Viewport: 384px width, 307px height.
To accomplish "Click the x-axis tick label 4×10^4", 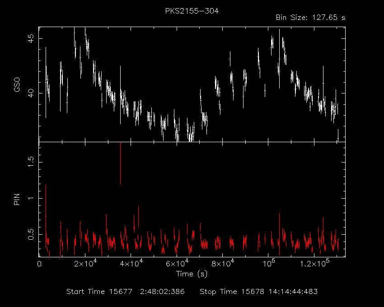I will click(x=131, y=263).
